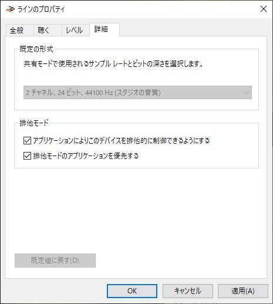This screenshot has height=304, width=273.
Task: Click the 既定値に戻す(D) button
Action: (x=55, y=261)
